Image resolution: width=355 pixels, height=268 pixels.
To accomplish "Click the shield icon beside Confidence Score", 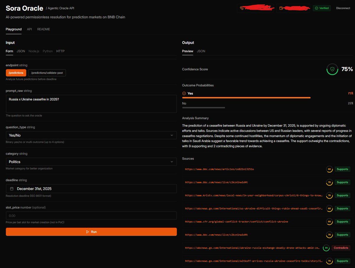I will [332, 69].
